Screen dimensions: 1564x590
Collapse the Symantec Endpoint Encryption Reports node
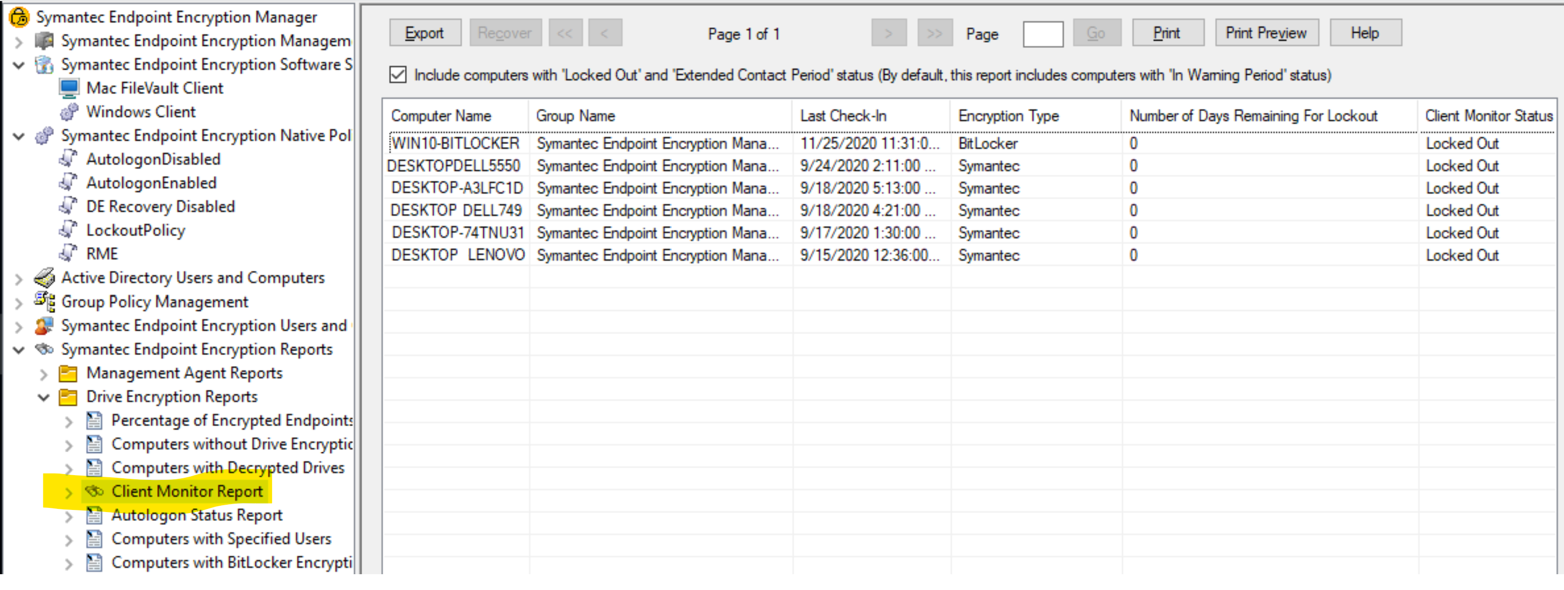pyautogui.click(x=19, y=350)
